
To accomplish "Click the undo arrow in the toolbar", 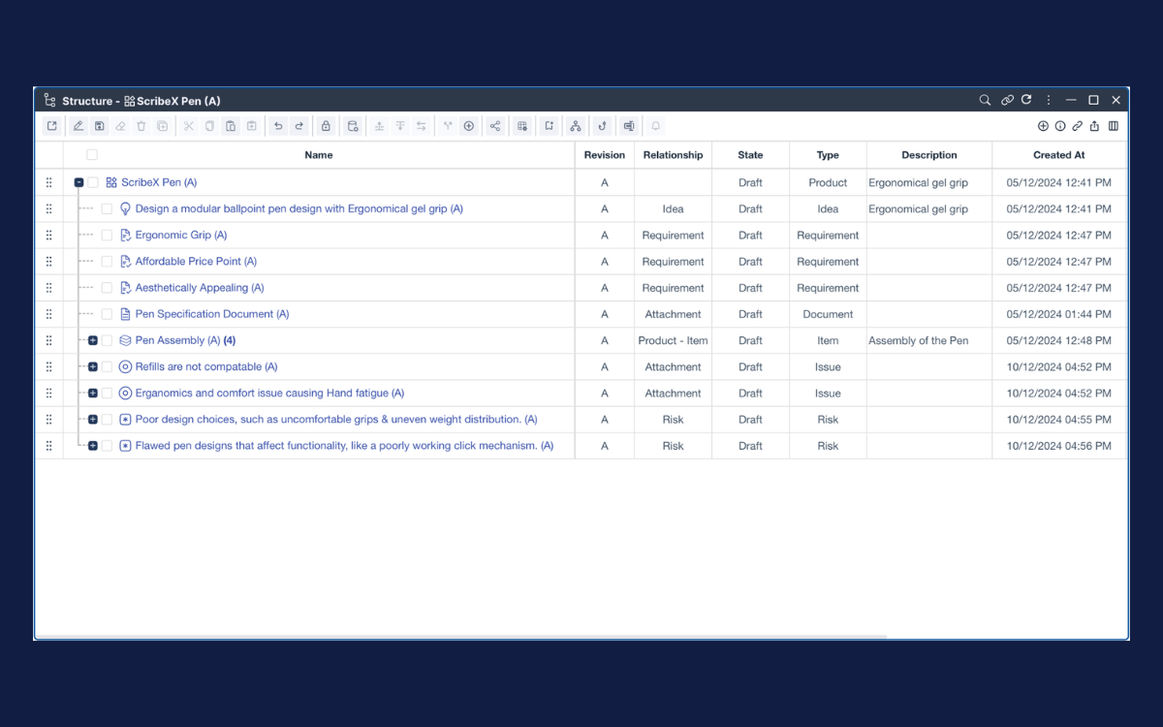I will pyautogui.click(x=278, y=126).
